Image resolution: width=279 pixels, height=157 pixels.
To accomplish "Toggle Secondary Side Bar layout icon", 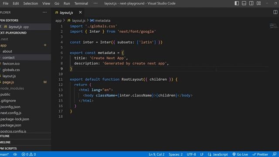I will (251, 3).
